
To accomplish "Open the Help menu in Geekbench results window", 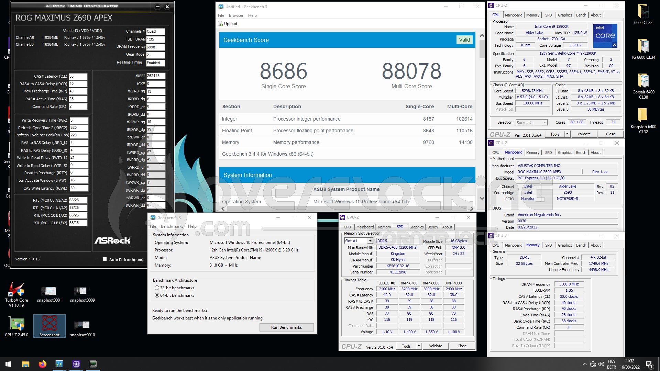I will (252, 15).
